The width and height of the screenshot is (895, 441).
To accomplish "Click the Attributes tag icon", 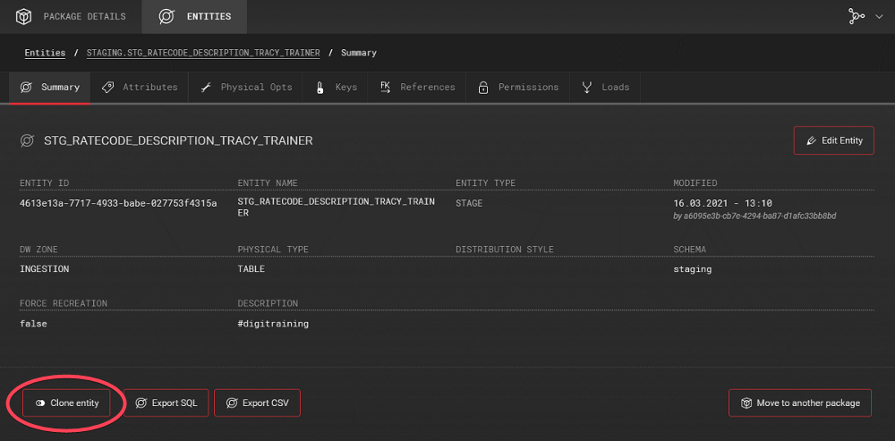I will point(108,87).
